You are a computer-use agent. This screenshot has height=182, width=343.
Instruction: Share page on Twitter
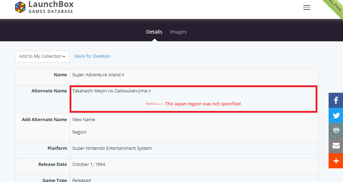click(x=336, y=115)
